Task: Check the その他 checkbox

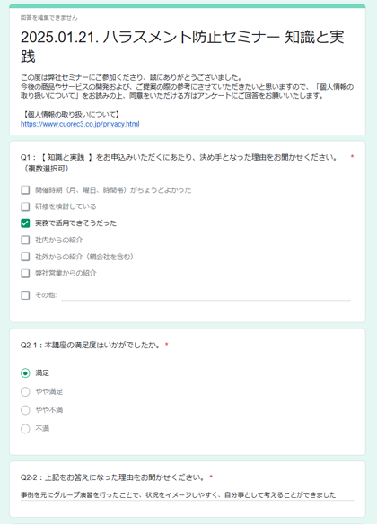Action: coord(25,295)
